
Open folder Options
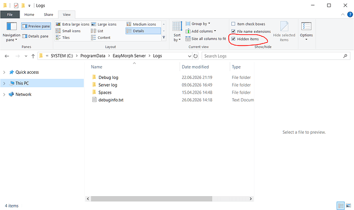(x=306, y=32)
